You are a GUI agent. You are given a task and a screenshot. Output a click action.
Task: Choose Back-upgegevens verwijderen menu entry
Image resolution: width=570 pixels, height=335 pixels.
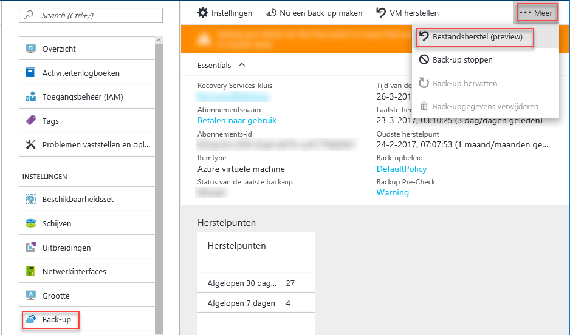486,106
